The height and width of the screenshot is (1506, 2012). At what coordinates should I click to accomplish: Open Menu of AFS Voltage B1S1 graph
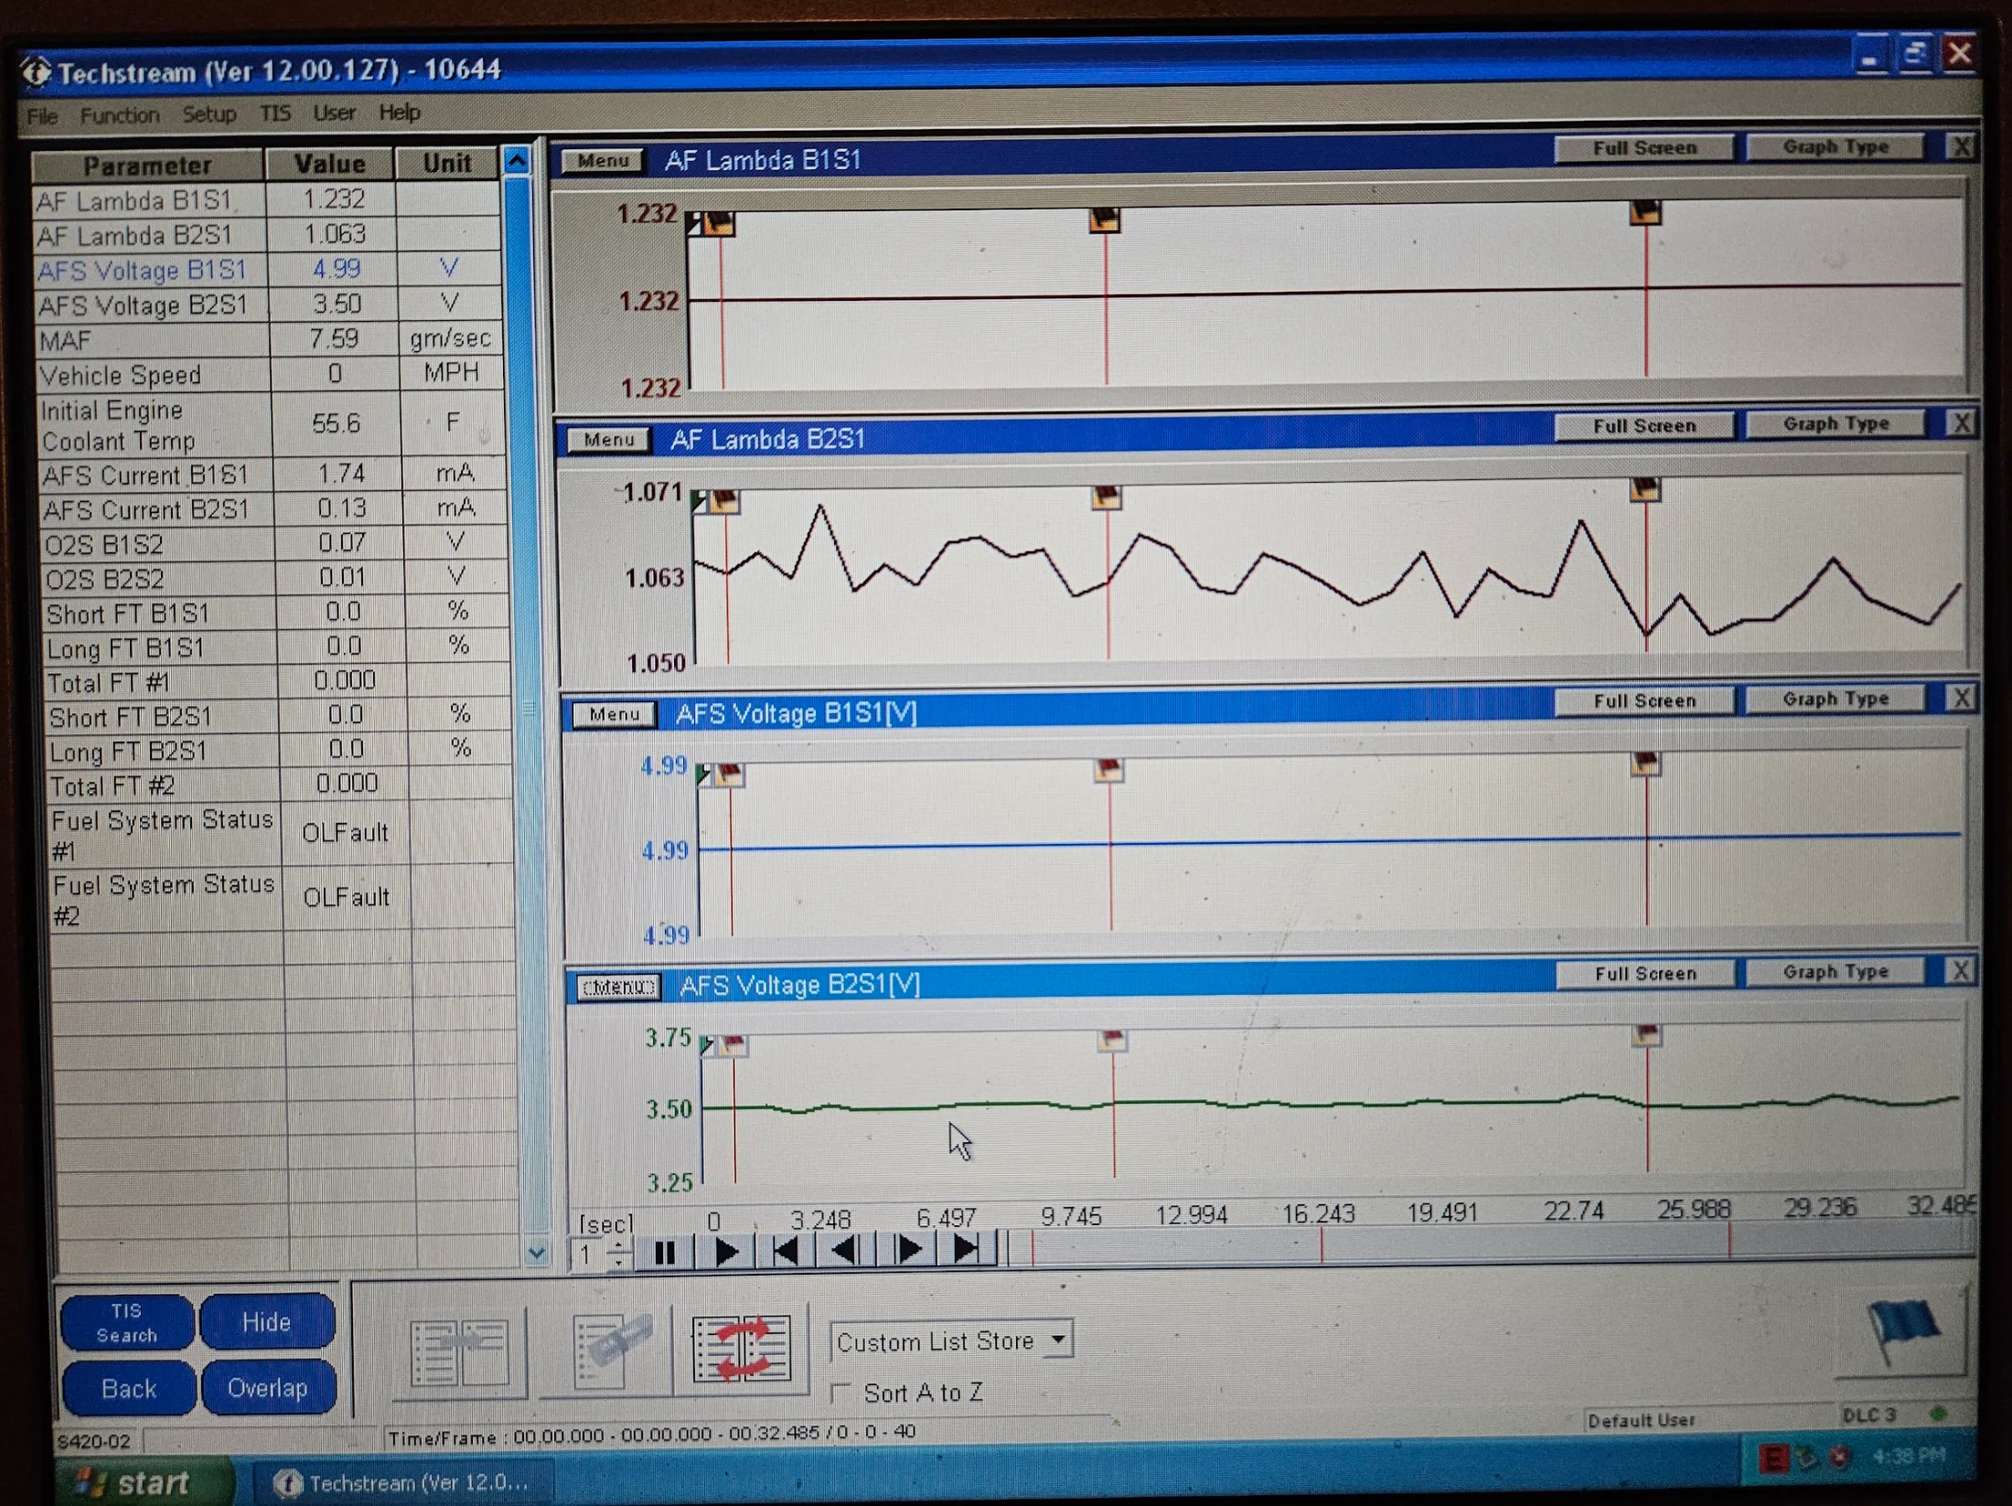point(614,714)
